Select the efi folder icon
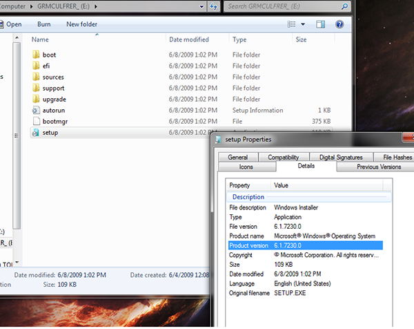414x329 pixels. pyautogui.click(x=36, y=66)
